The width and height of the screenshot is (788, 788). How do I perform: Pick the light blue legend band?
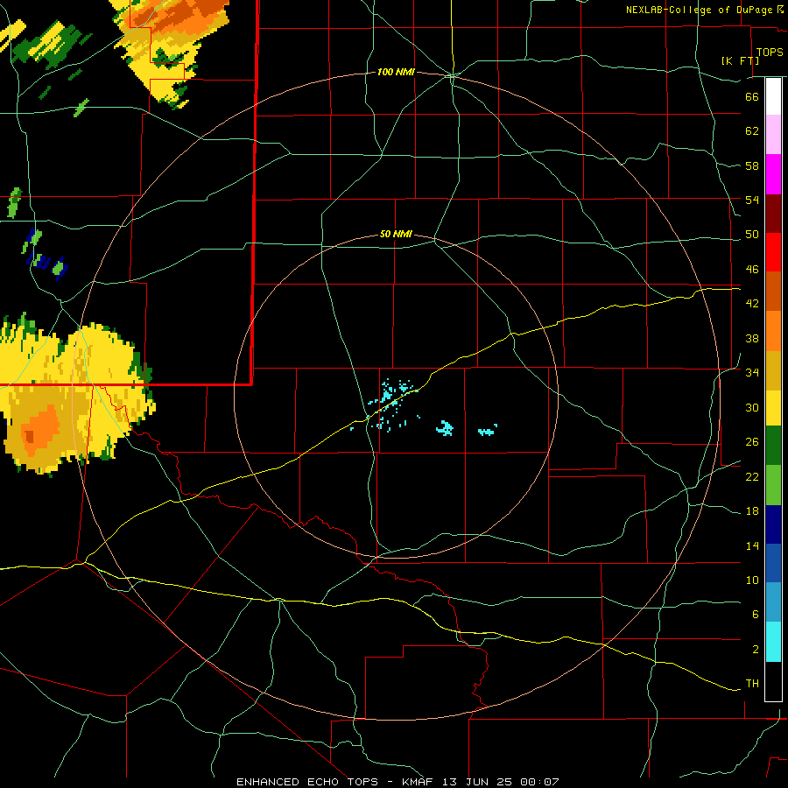773,602
